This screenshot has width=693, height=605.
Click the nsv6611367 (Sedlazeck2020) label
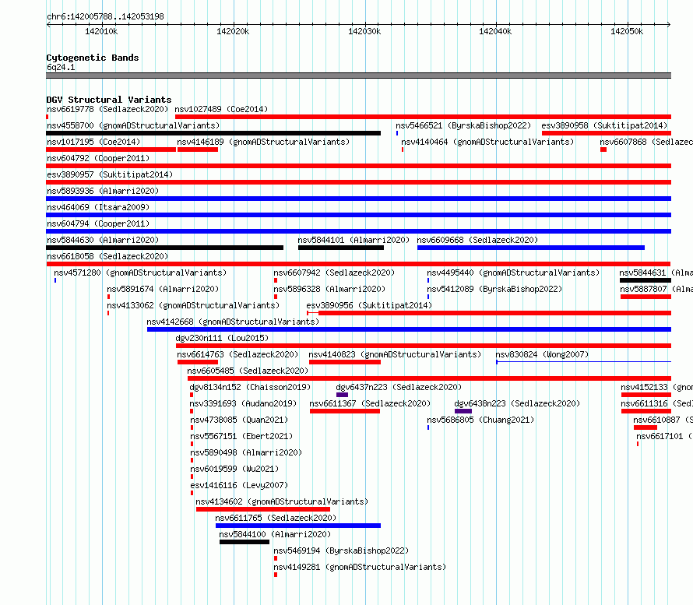click(x=370, y=403)
